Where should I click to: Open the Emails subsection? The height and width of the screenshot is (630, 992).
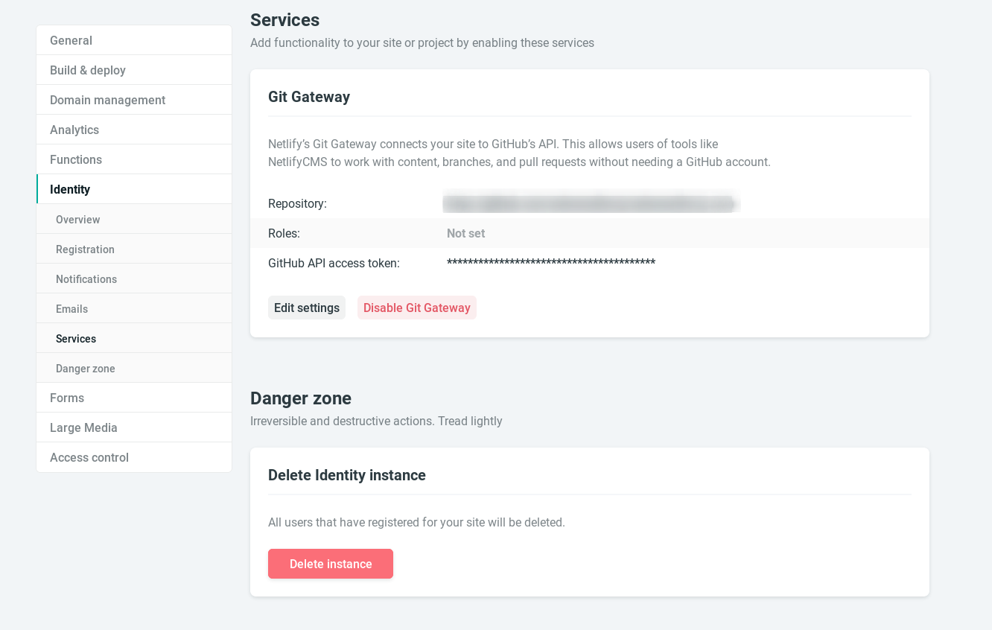pos(134,309)
